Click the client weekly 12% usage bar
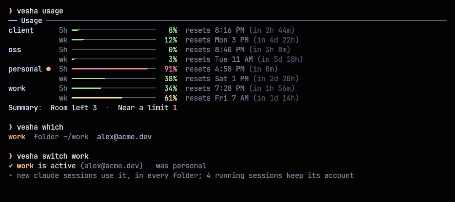Screen dimensions: 455x202 click(x=114, y=40)
